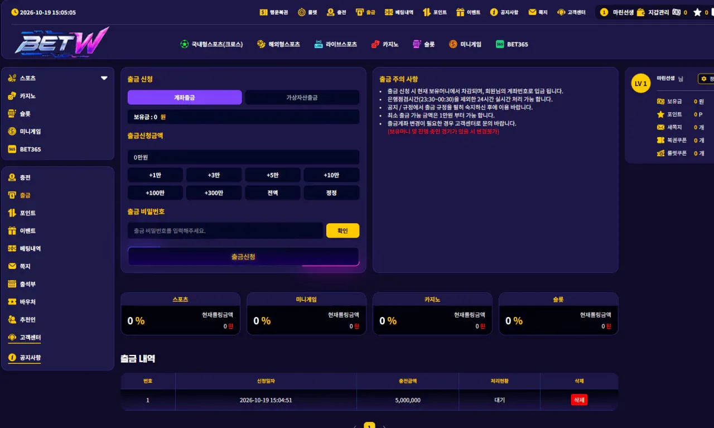This screenshot has width=714, height=428.
Task: Open 베팅내역 in the top bar
Action: pos(399,12)
